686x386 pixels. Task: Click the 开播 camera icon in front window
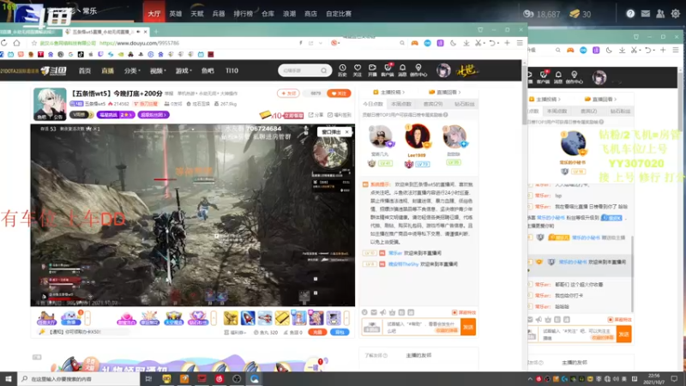372,69
